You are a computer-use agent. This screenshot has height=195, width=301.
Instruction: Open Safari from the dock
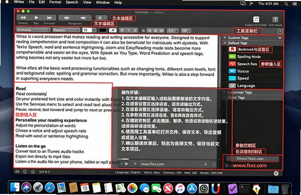(49, 187)
